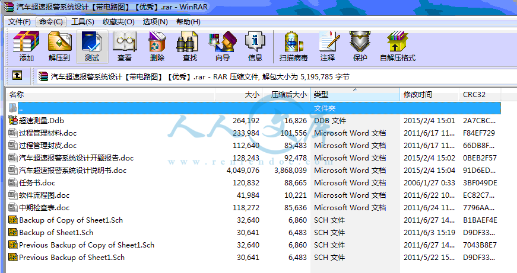The image size is (517, 273).
Task: Click the 删除 (Delete) toolbar icon
Action: tap(157, 41)
